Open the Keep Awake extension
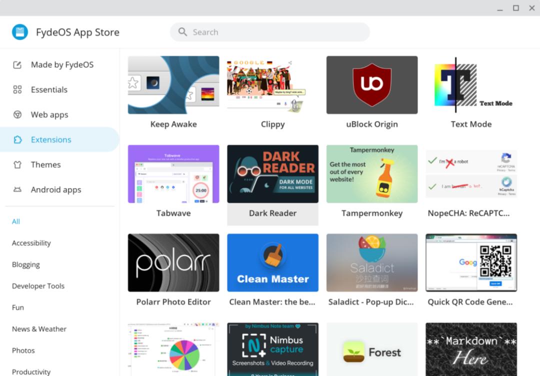 pyautogui.click(x=173, y=93)
